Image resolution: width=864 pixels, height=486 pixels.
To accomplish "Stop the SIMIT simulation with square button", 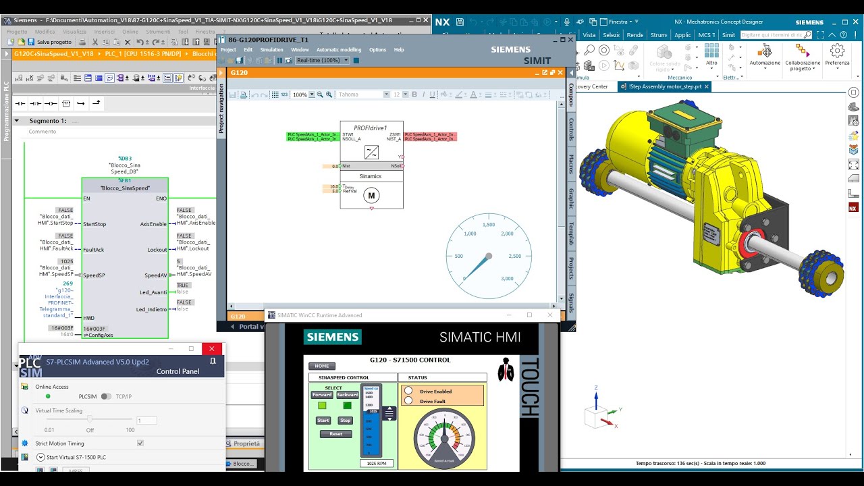I will tap(356, 61).
